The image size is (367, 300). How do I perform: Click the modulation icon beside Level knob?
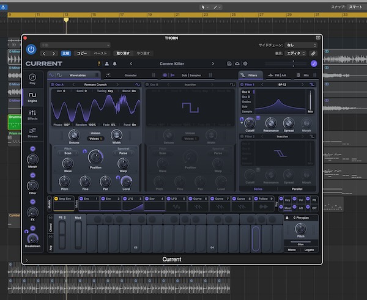(x=118, y=178)
